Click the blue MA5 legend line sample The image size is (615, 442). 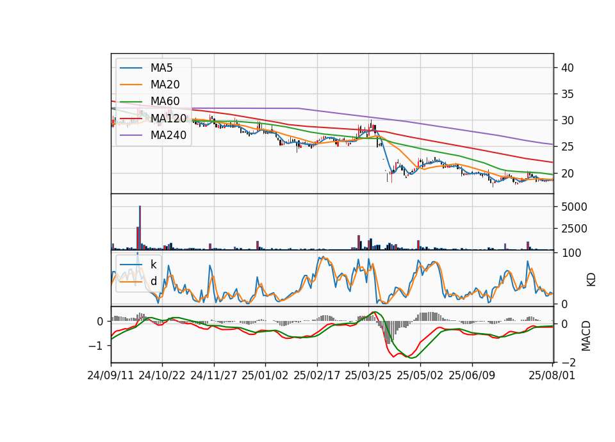131,68
